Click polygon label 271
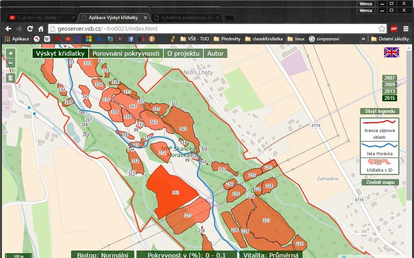Viewport: 414px width, 258px height. pos(162,152)
